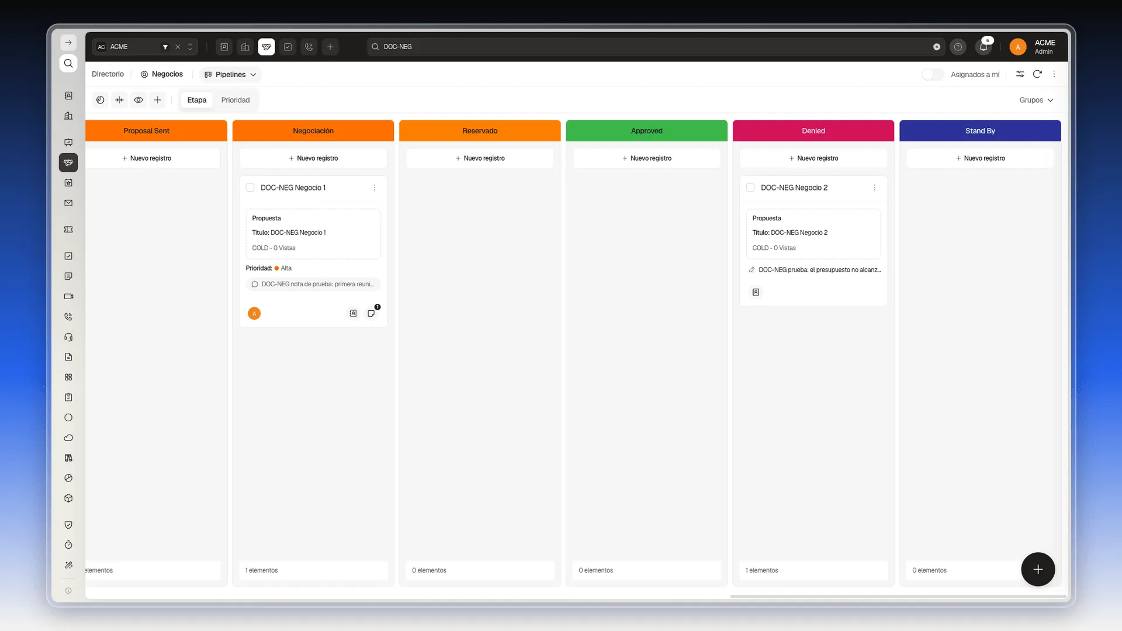Switch to the Etapa tab
Screen dimensions: 1122x631
pos(197,100)
